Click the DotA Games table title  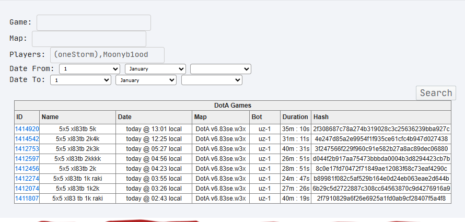233,105
